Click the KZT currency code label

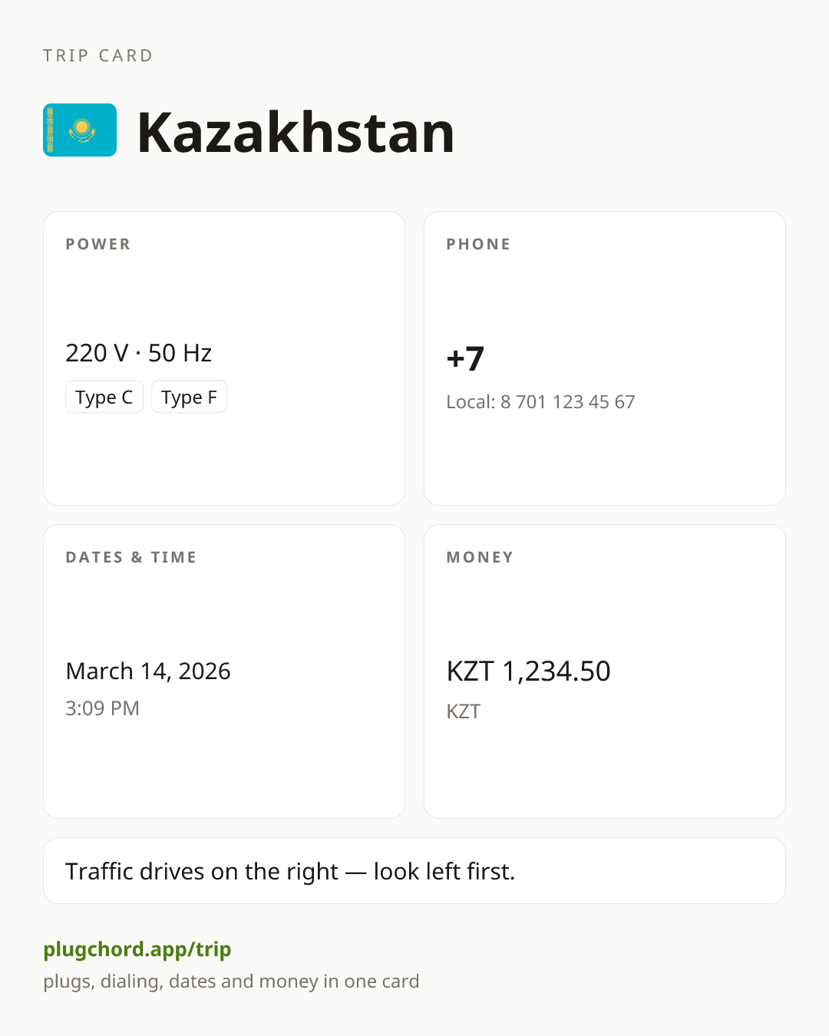[x=464, y=711]
